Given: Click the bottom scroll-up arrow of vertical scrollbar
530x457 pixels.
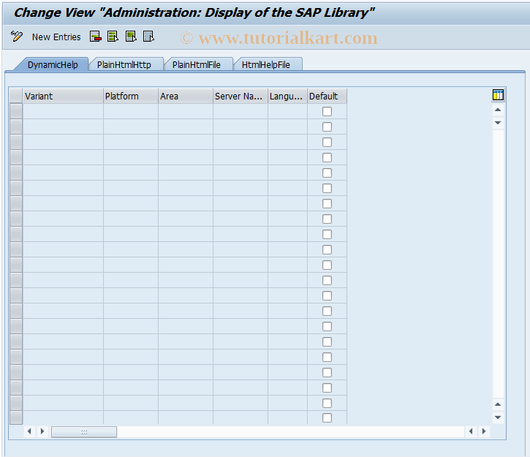Looking at the screenshot, I should tap(498, 404).
